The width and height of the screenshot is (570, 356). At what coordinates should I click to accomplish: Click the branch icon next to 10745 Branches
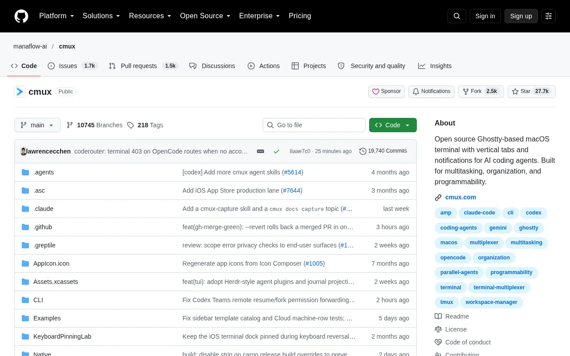coord(70,125)
